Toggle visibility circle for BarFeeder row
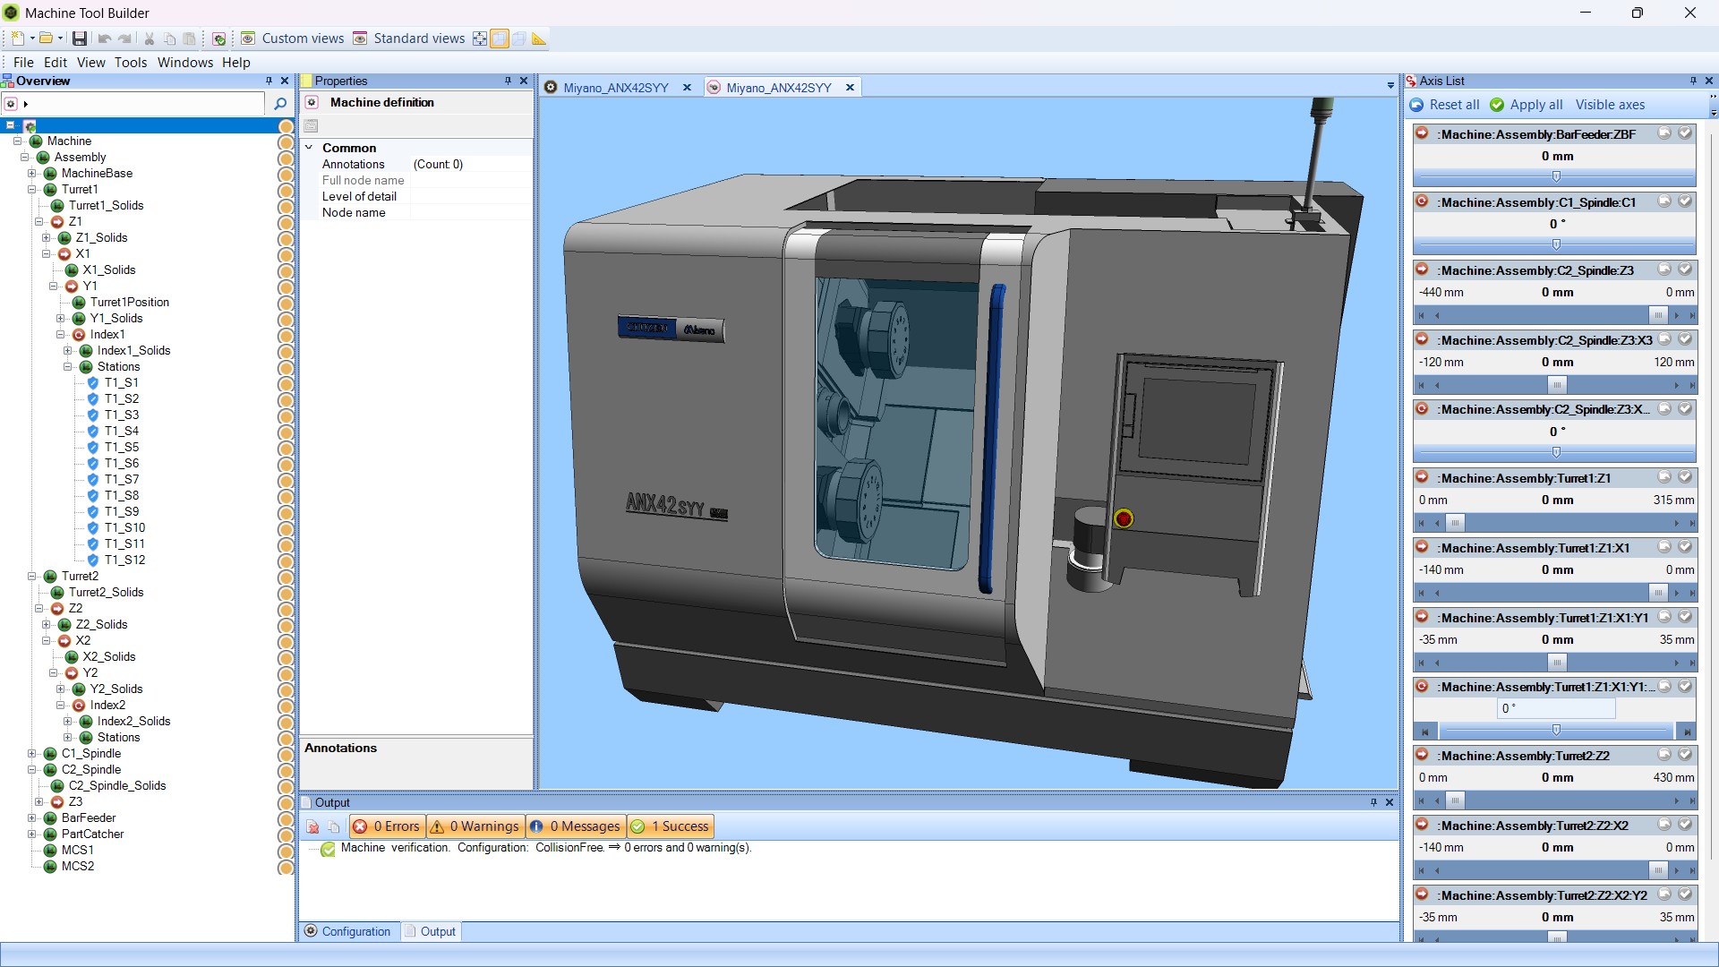 coord(286,818)
